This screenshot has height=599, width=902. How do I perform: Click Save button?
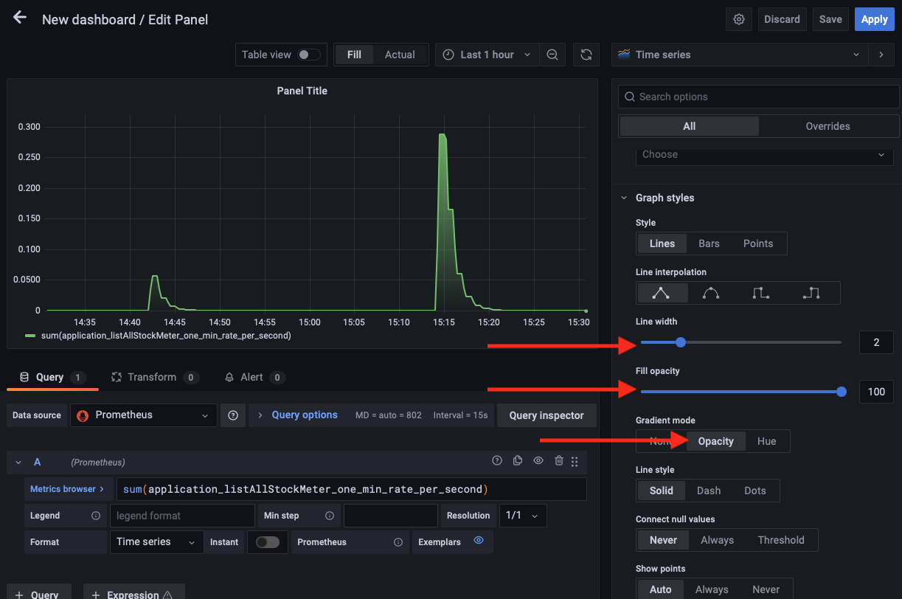tap(830, 19)
